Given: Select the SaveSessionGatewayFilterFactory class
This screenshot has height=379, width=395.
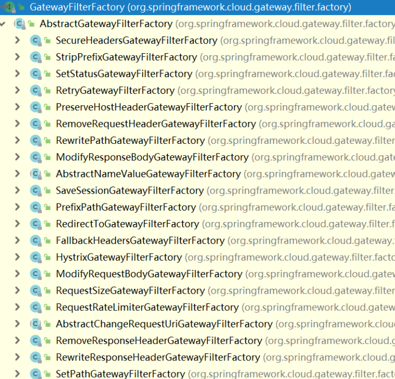Looking at the screenshot, I should [x=129, y=191].
